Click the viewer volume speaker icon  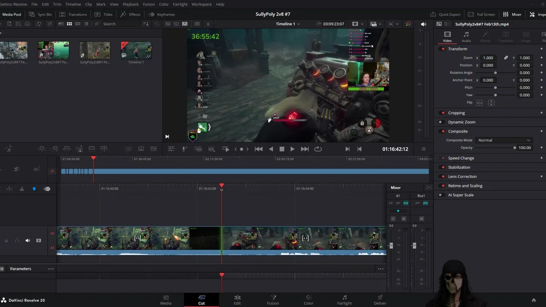424,24
